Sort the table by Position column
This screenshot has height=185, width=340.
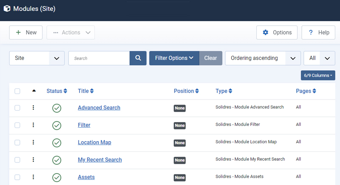pos(186,91)
